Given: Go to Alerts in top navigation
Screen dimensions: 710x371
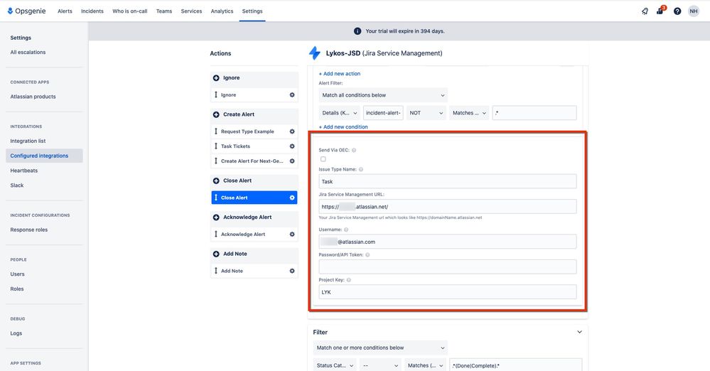Looking at the screenshot, I should (65, 11).
